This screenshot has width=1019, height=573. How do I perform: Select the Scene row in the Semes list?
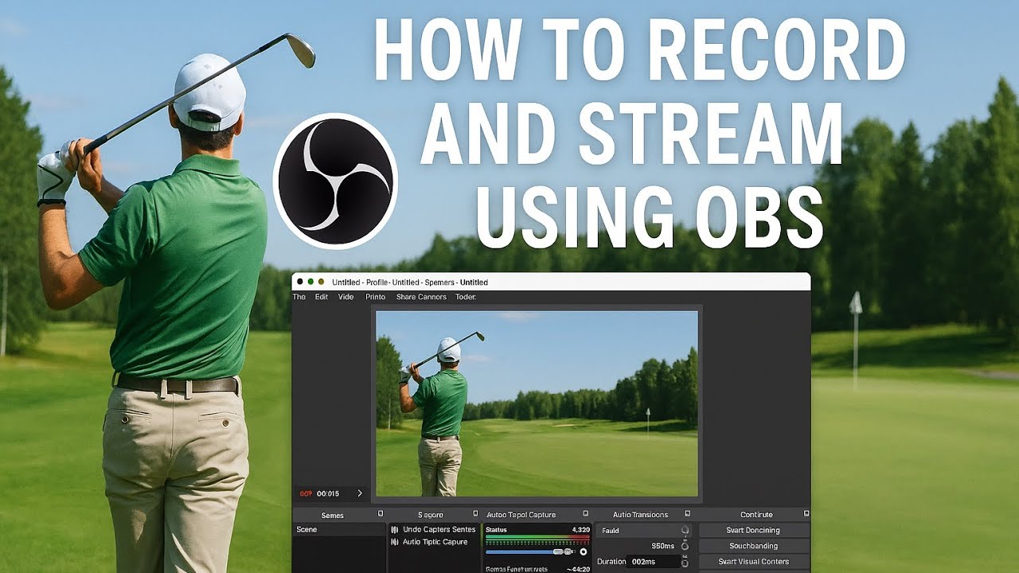pos(339,530)
